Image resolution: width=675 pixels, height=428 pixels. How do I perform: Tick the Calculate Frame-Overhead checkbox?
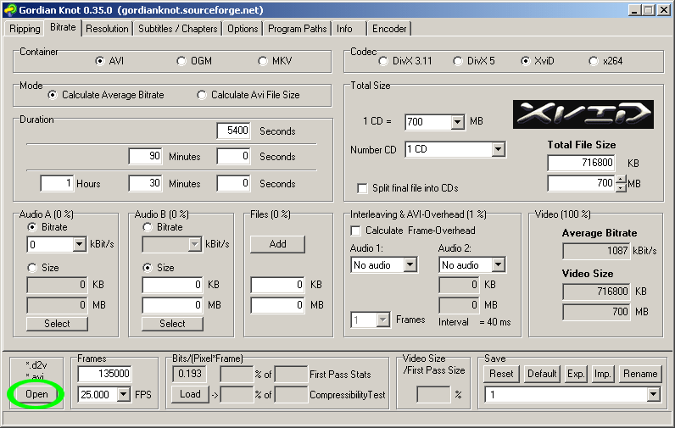355,231
